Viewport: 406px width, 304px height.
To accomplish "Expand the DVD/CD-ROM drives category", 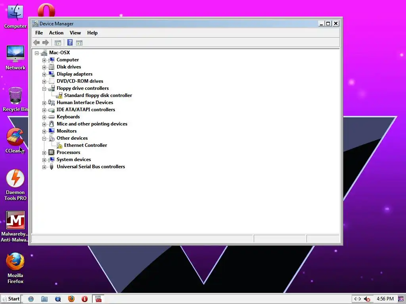I will 44,82.
